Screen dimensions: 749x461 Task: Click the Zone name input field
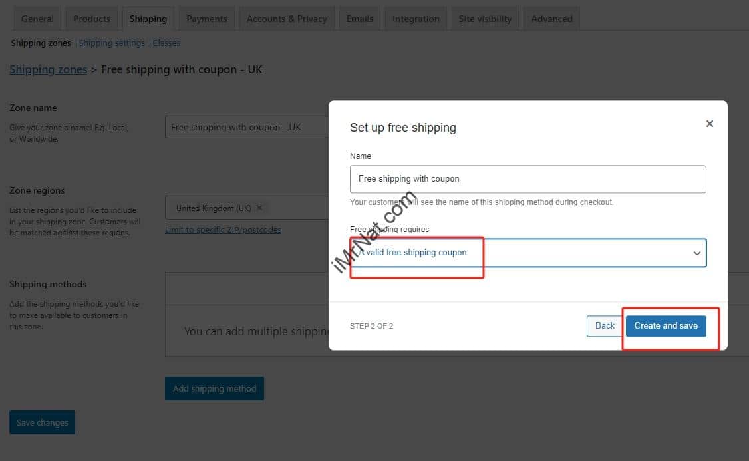[247, 128]
